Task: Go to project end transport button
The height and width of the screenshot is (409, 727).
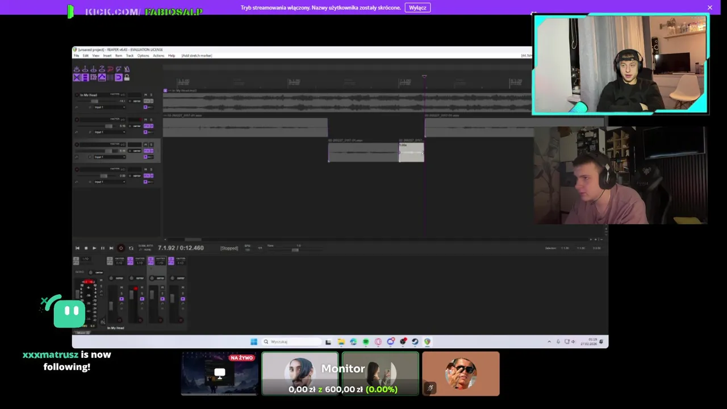Action: click(x=111, y=248)
